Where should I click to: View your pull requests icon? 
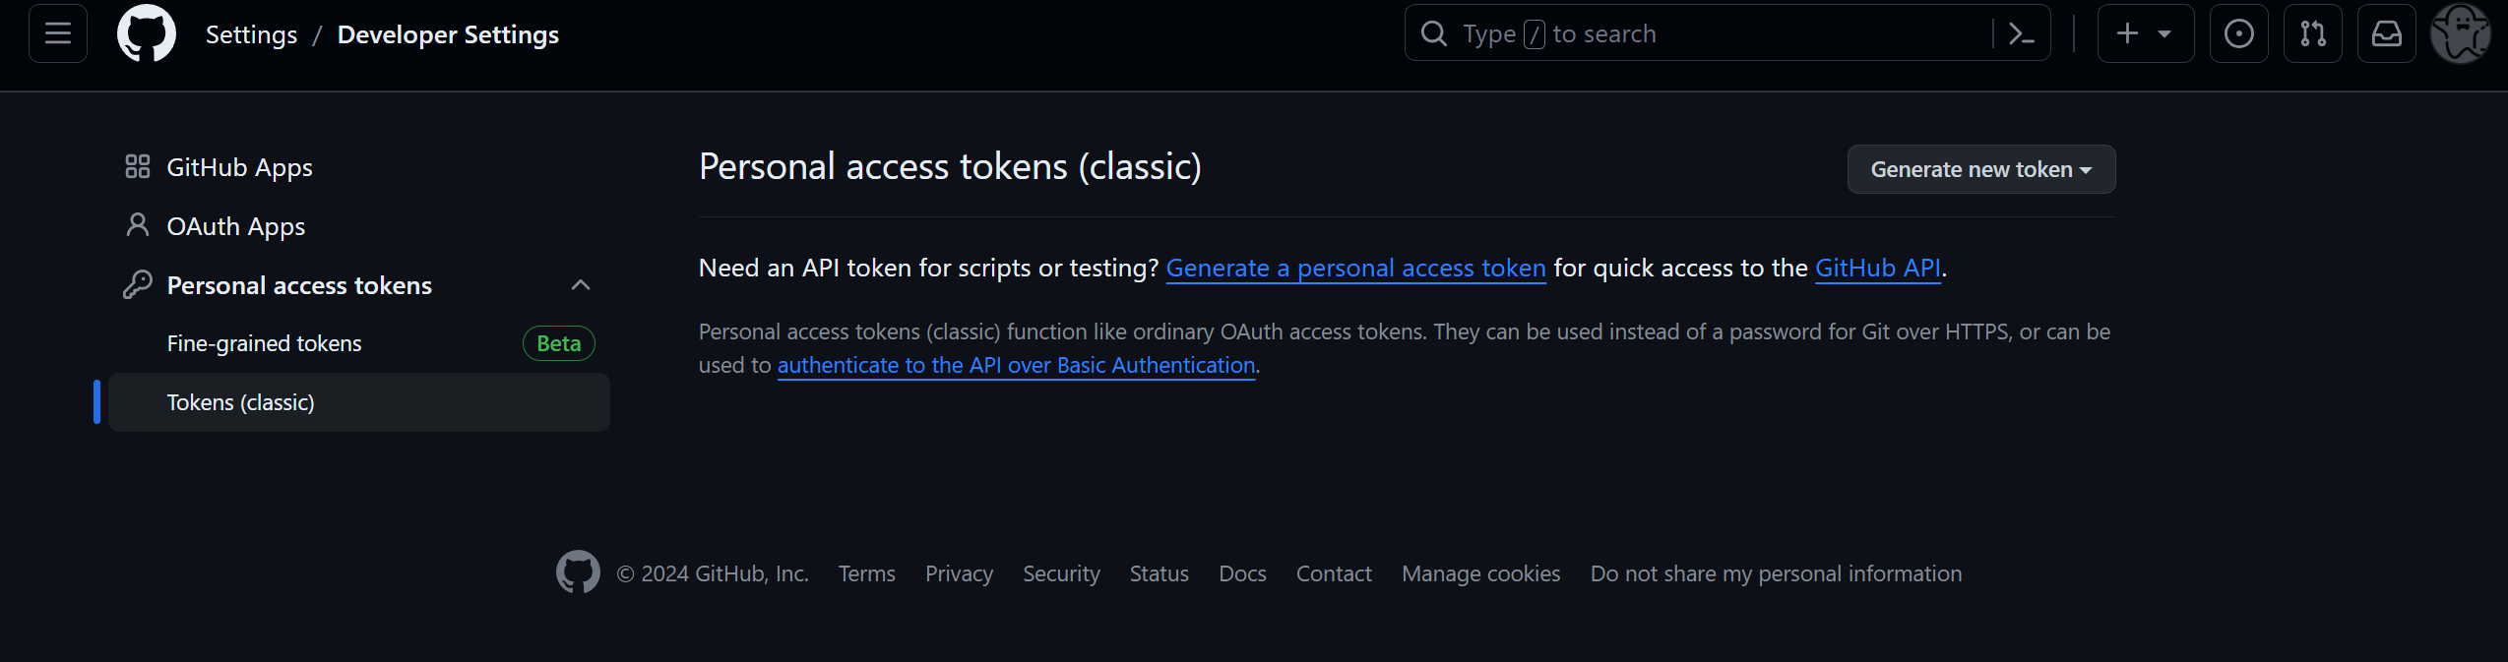tap(2312, 32)
